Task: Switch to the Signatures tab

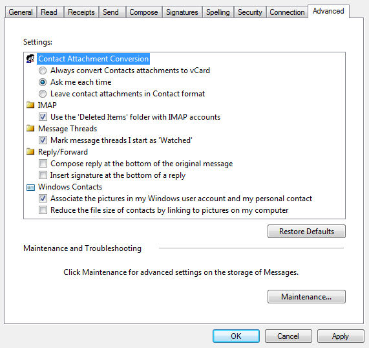Action: tap(182, 12)
